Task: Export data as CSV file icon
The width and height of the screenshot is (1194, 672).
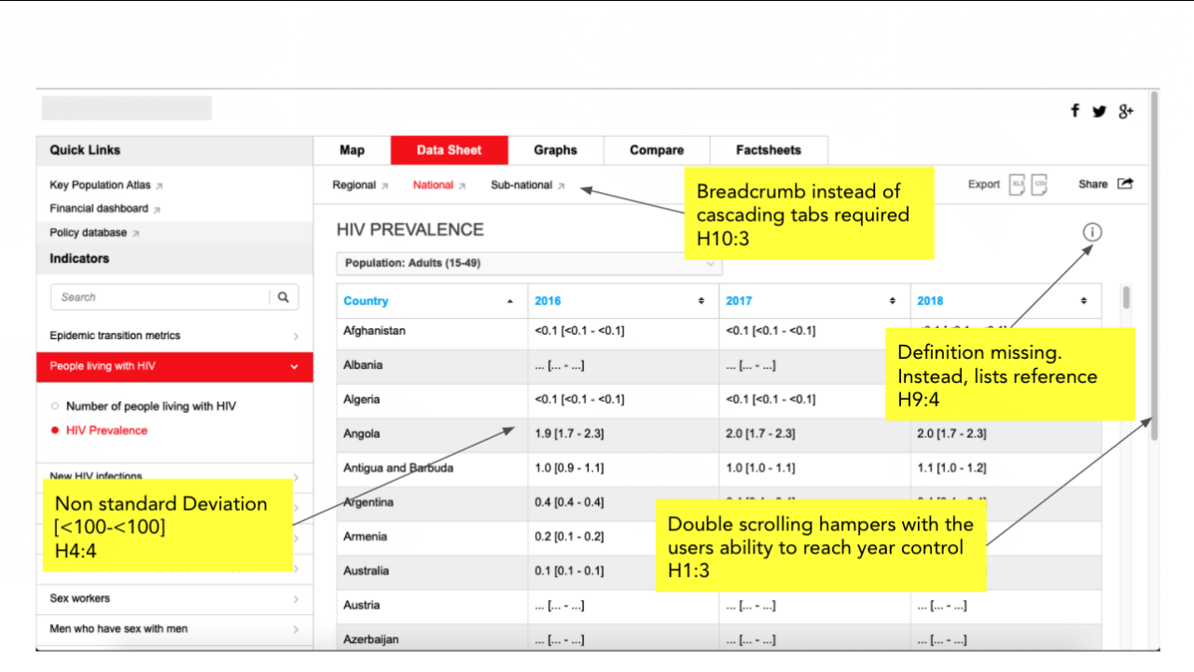Action: 1039,185
